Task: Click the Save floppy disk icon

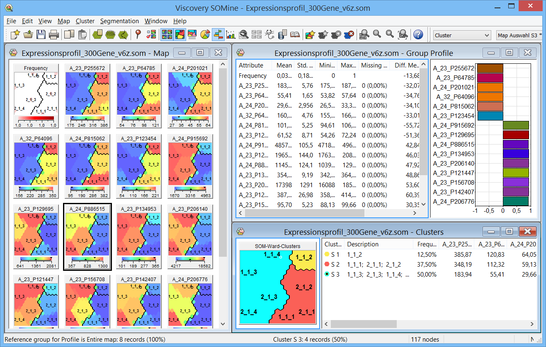Action: click(x=41, y=35)
